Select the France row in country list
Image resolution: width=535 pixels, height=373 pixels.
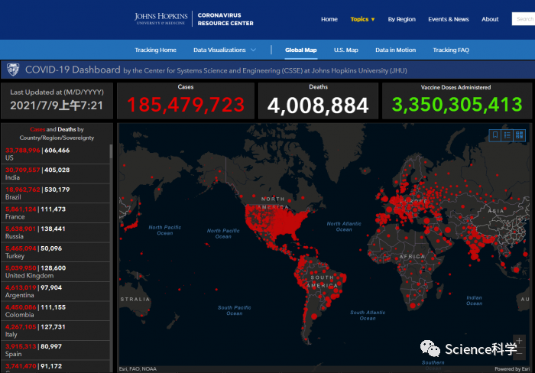tap(55, 213)
